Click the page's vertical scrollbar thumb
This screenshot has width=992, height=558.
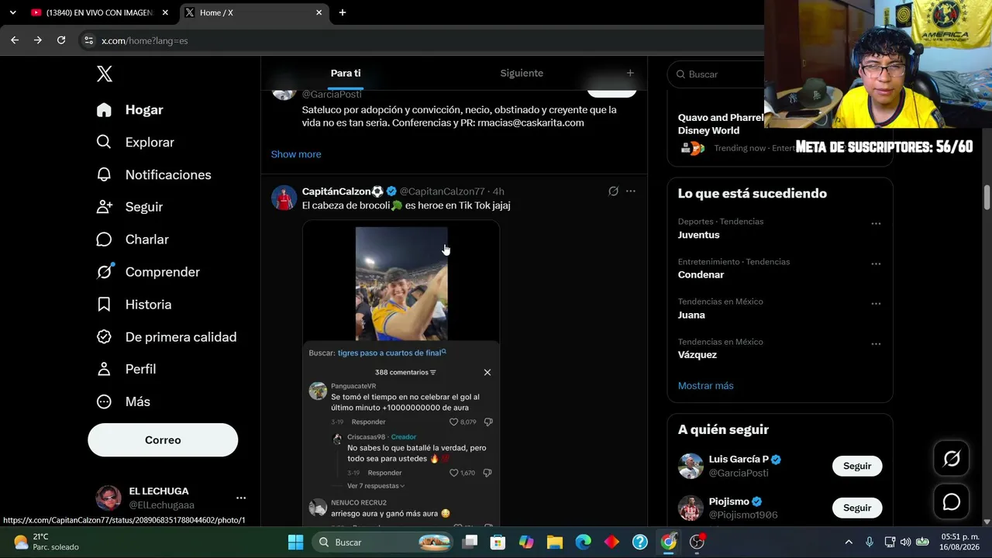coord(987,197)
